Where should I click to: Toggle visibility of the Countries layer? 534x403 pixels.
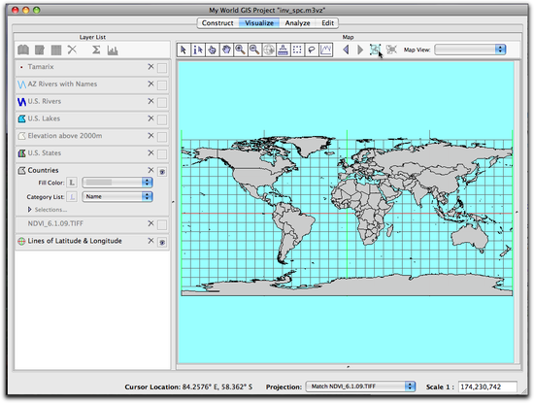click(x=162, y=172)
